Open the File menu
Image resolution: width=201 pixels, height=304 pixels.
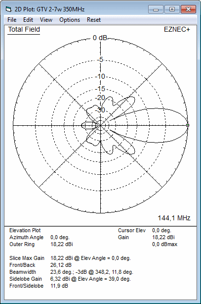pyautogui.click(x=12, y=20)
